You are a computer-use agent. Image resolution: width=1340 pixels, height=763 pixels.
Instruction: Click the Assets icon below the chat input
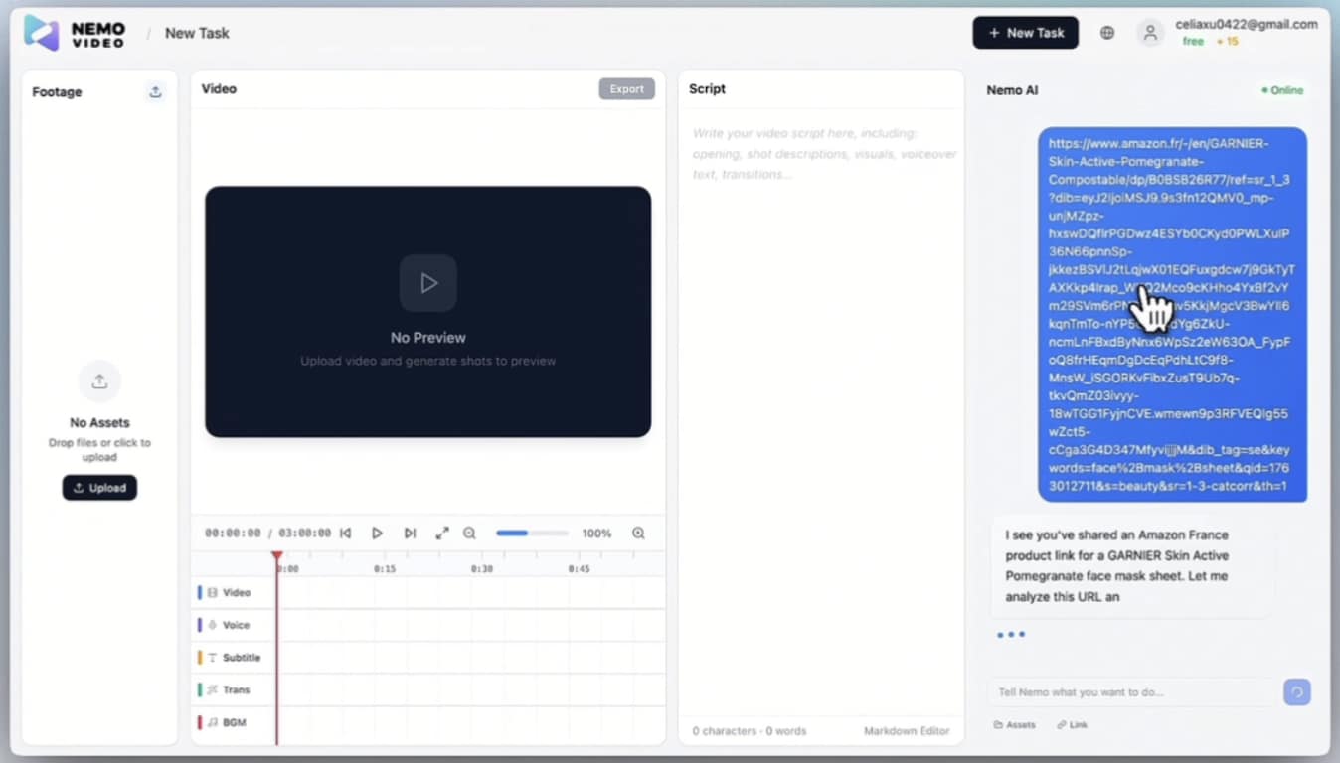pos(1014,724)
